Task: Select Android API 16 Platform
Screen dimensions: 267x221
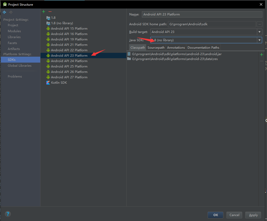Action: pyautogui.click(x=83, y=34)
